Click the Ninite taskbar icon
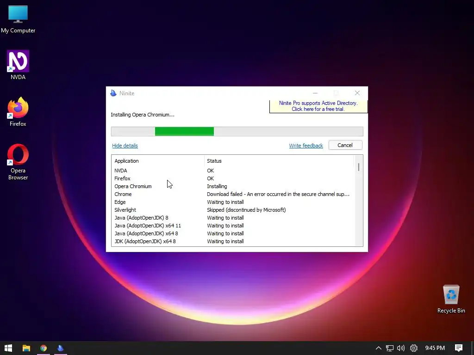This screenshot has height=355, width=474. coord(61,348)
